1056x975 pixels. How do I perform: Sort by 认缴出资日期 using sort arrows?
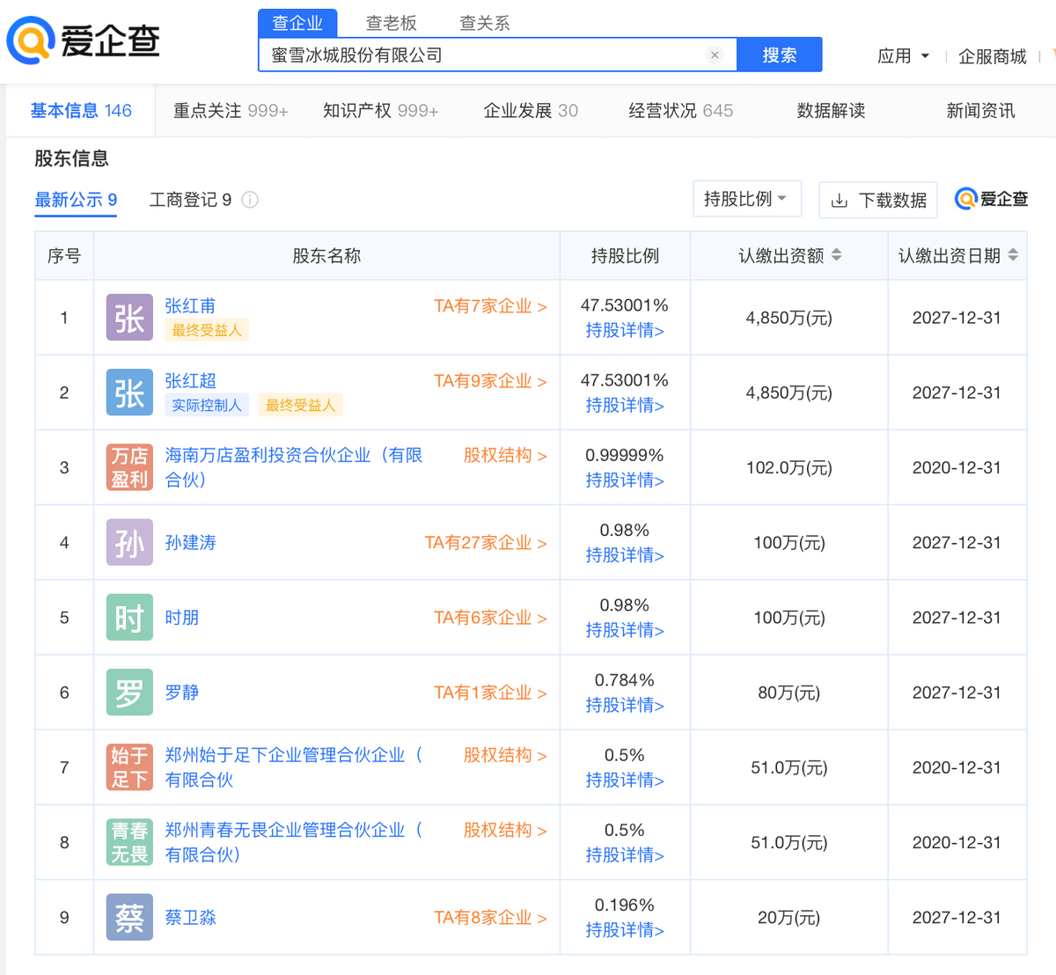pos(1013,255)
